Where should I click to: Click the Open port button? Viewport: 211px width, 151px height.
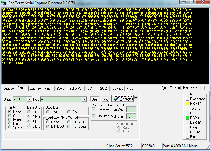(x=95, y=99)
